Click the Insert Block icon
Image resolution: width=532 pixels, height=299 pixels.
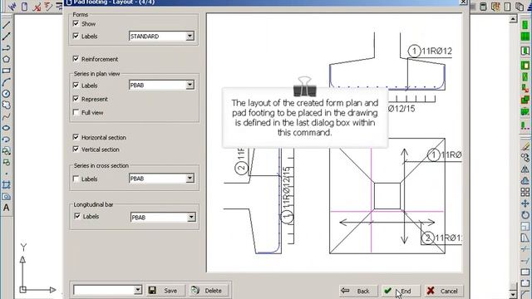[x=6, y=151]
